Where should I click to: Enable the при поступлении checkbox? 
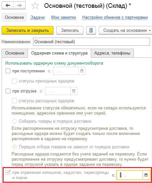(8, 71)
